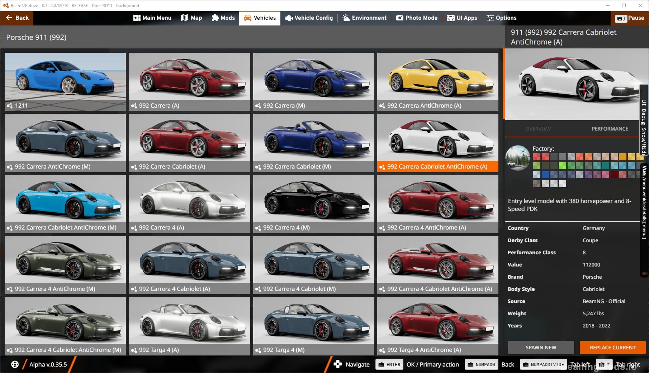Screen dimensions: 649x373
Task: Open the Mods menu
Action: (223, 18)
